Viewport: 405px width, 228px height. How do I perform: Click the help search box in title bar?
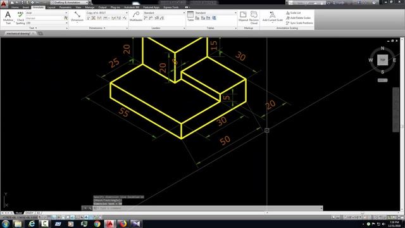(x=306, y=3)
